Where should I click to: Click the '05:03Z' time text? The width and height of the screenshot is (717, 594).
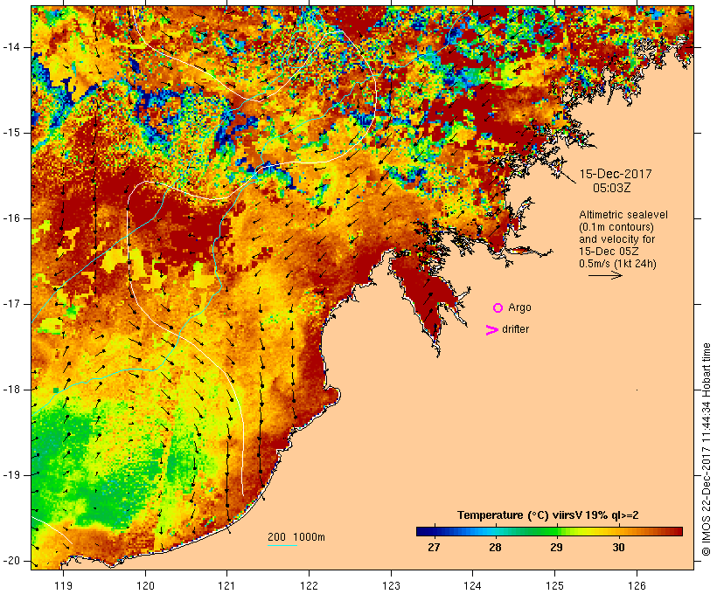(612, 188)
